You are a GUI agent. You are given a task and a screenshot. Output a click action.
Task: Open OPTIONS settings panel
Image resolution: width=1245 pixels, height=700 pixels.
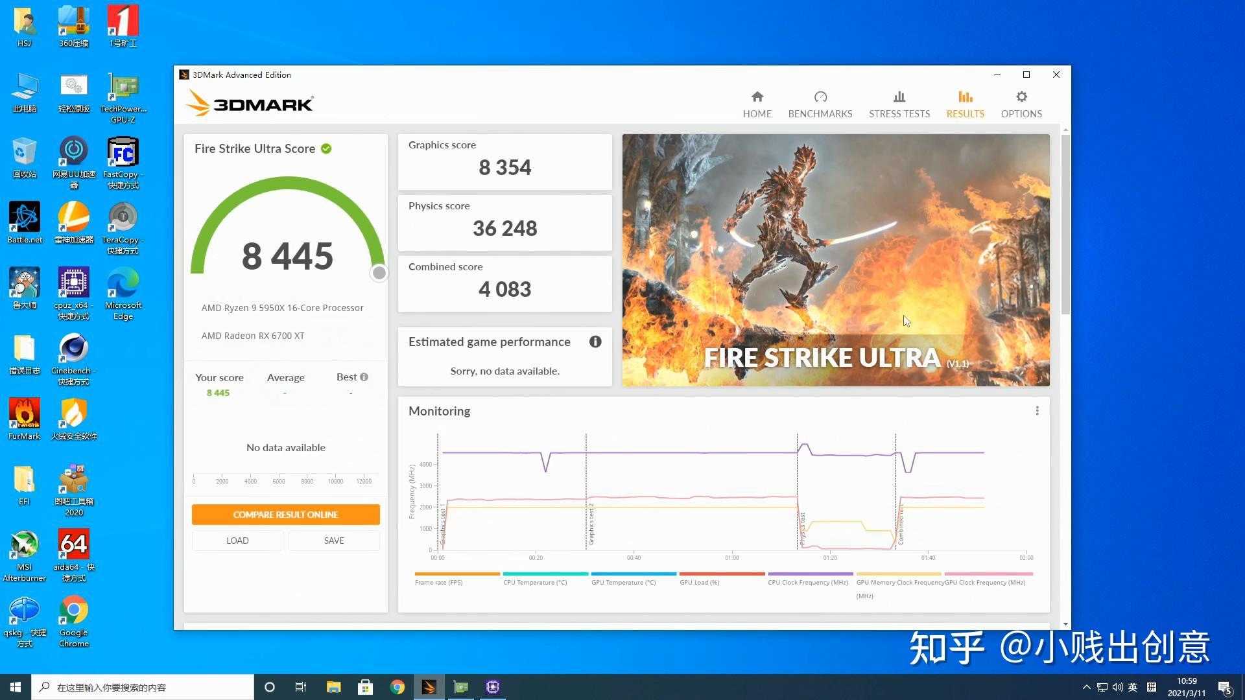[x=1021, y=102]
